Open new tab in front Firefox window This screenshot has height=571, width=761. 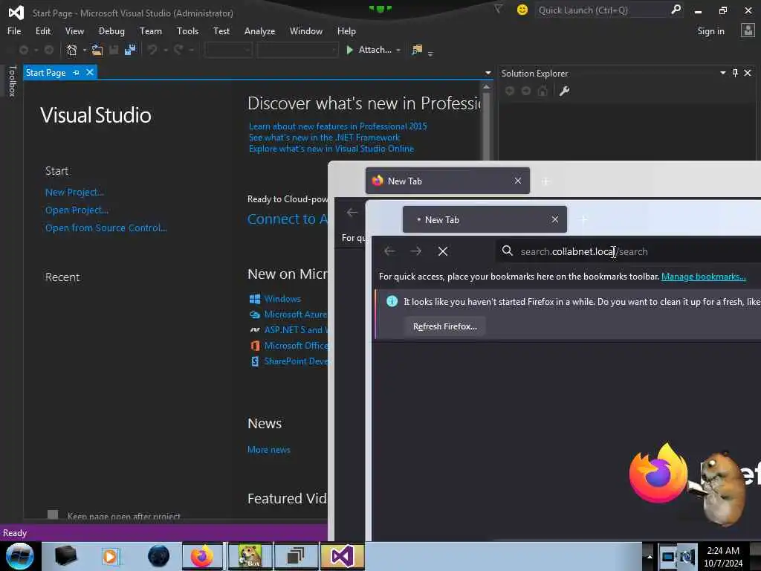click(x=584, y=219)
